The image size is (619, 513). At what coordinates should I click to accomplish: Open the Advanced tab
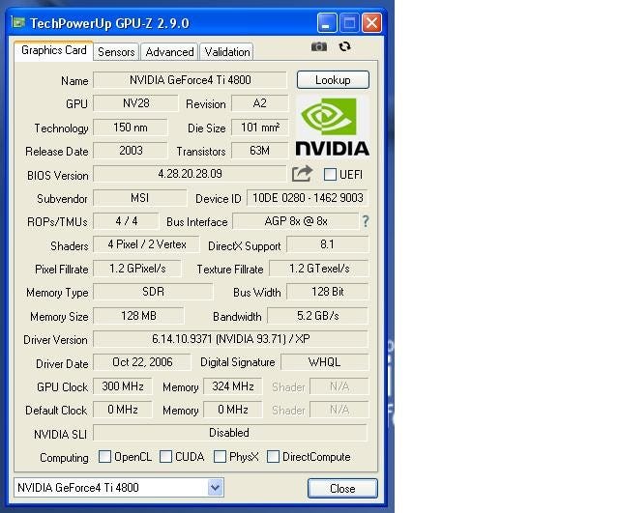[x=169, y=52]
